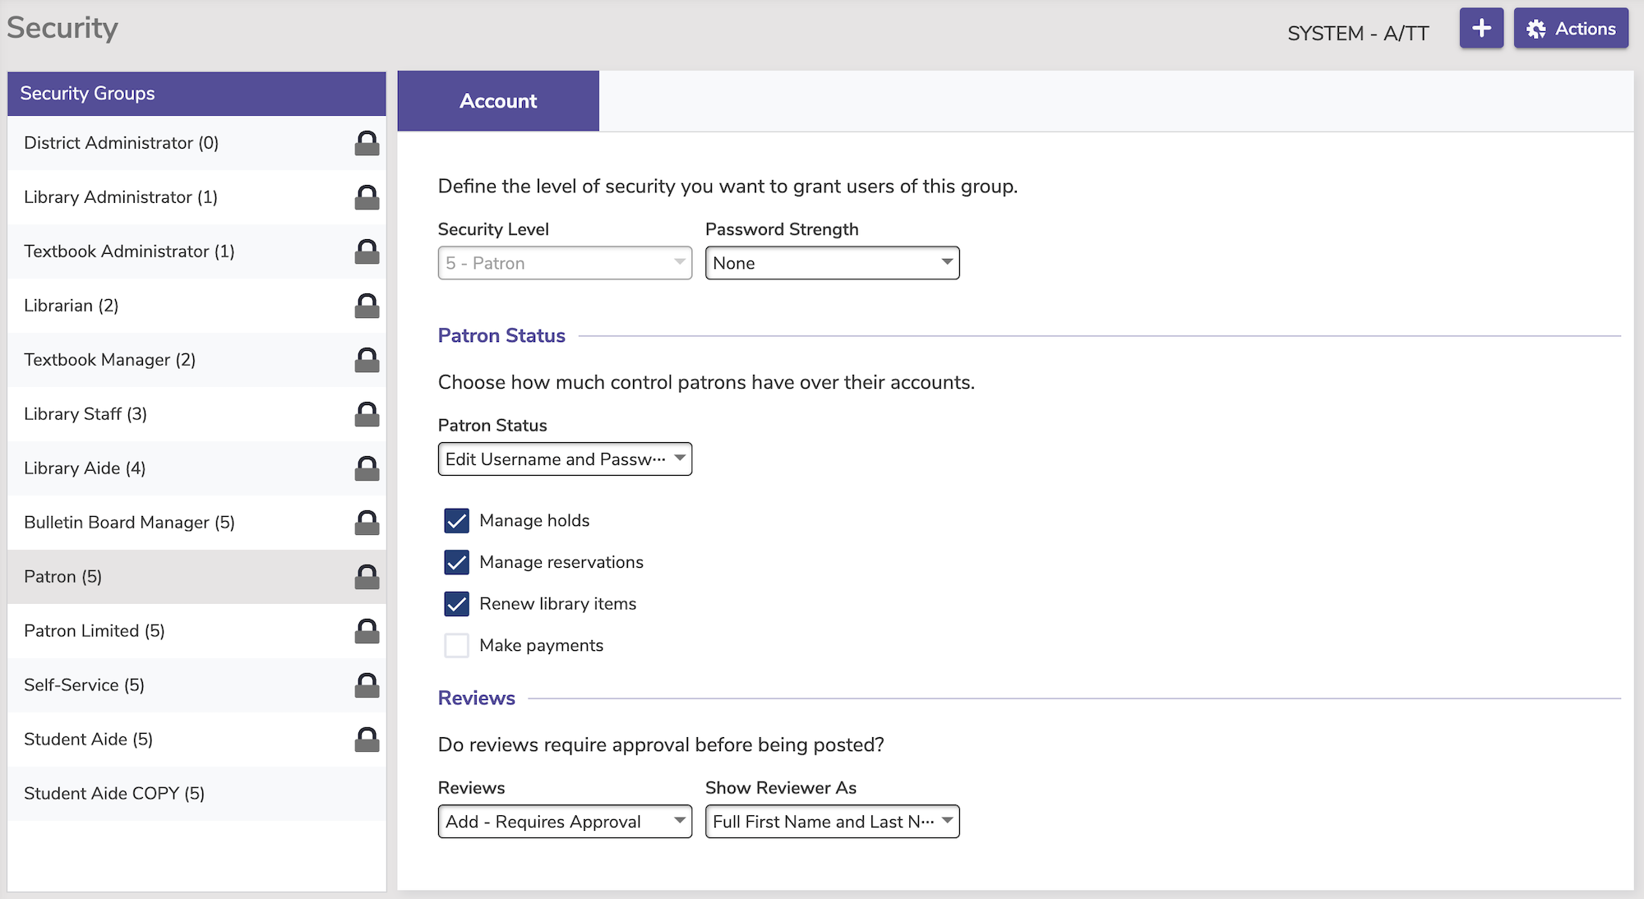
Task: Click the lock icon for Textbook Administrator
Action: (367, 251)
